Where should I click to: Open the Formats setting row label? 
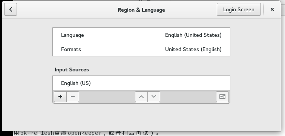[x=71, y=49]
